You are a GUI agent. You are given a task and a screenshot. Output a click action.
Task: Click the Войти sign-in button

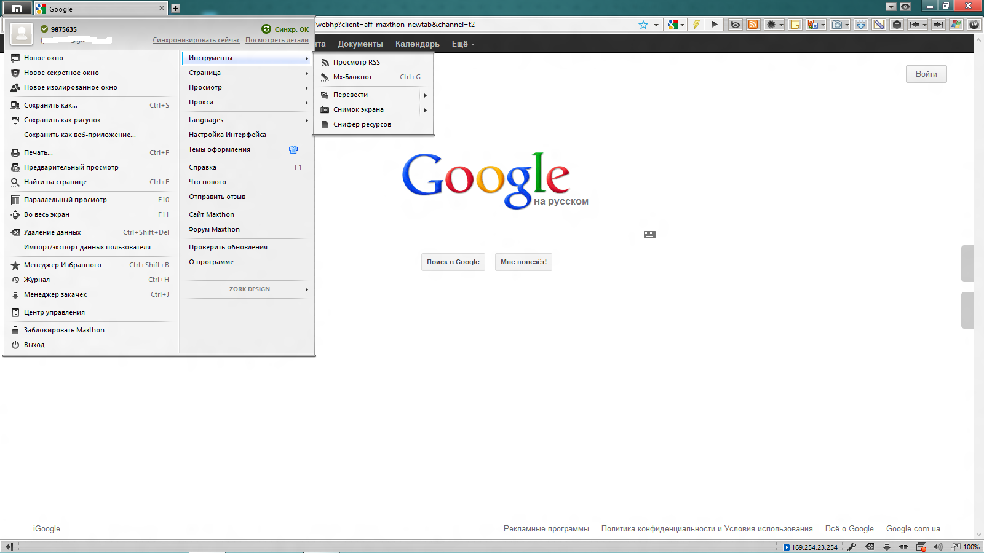[926, 74]
